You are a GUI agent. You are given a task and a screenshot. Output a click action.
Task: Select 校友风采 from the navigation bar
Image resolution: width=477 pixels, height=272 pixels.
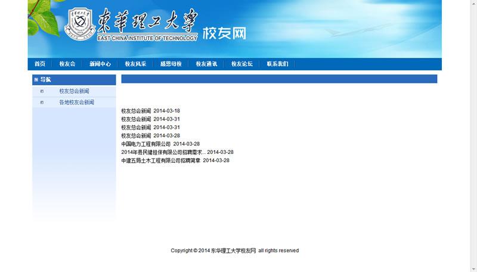pyautogui.click(x=135, y=64)
